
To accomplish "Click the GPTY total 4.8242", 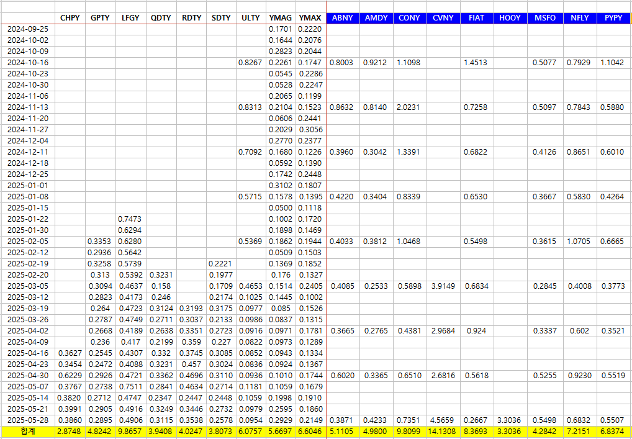I will [101, 432].
